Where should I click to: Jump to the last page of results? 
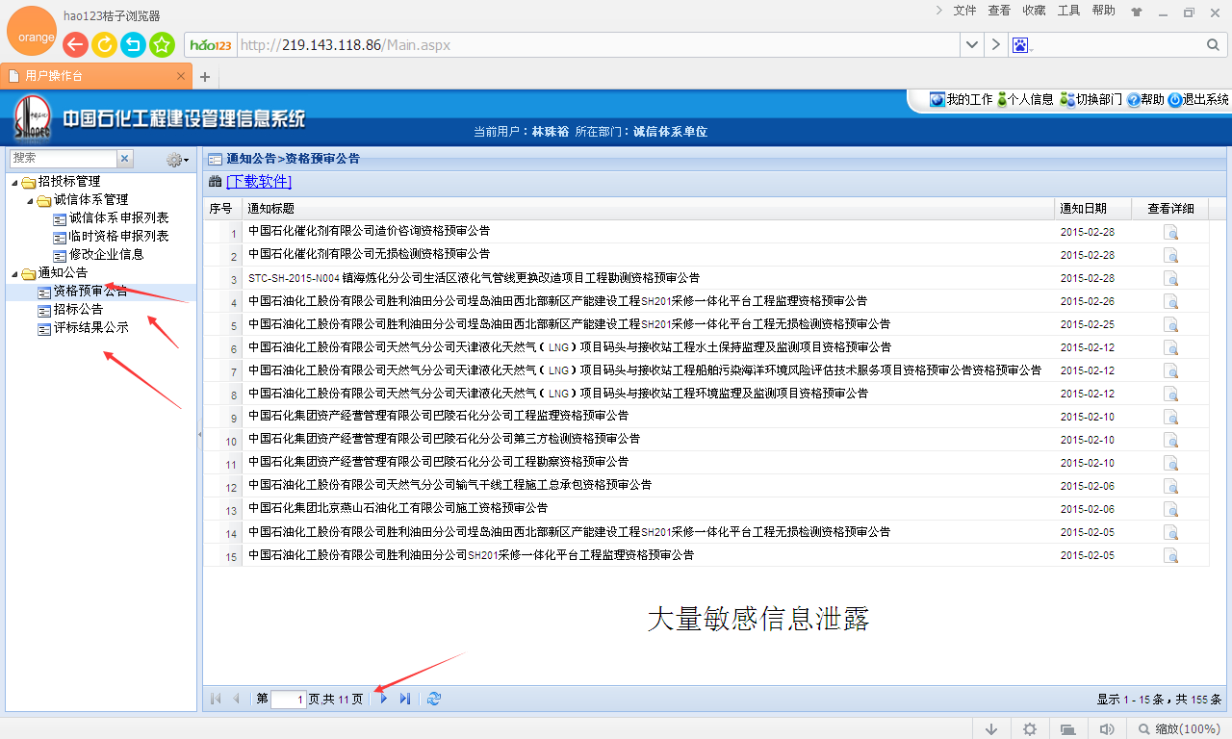point(405,699)
